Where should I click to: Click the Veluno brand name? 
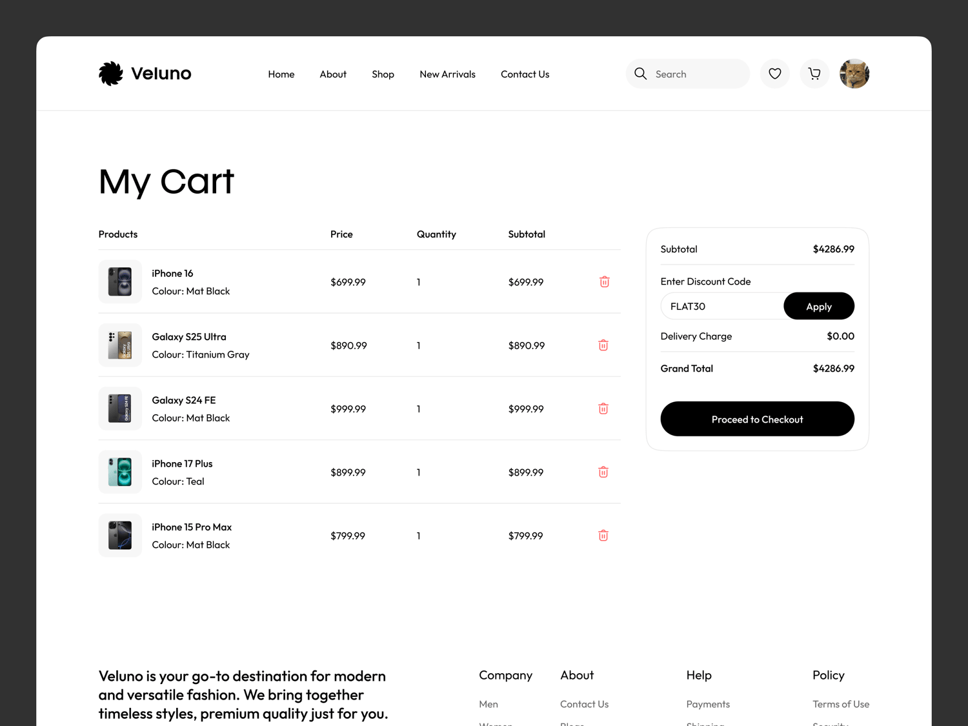161,74
